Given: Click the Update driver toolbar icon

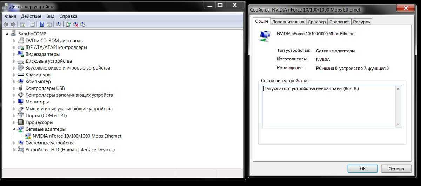Looking at the screenshot, I should pyautogui.click(x=69, y=24).
